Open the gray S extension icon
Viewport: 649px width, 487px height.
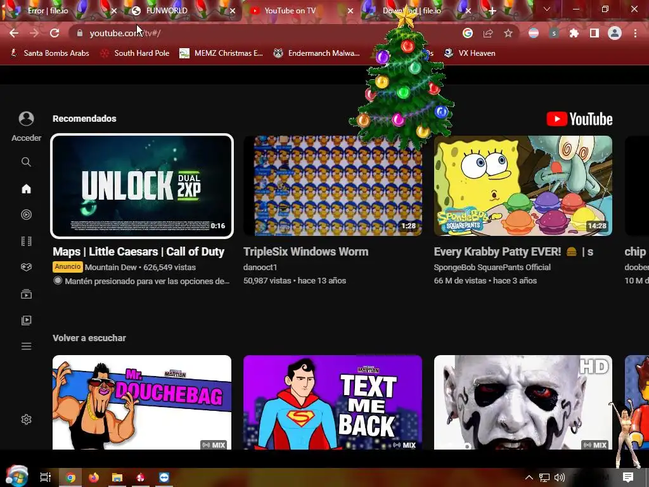click(x=554, y=33)
